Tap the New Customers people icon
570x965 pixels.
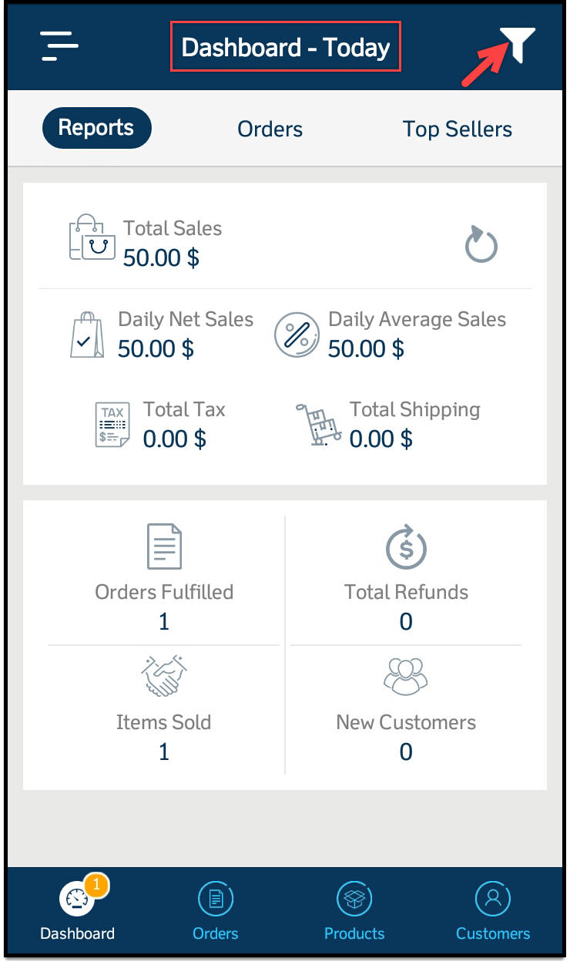click(406, 675)
